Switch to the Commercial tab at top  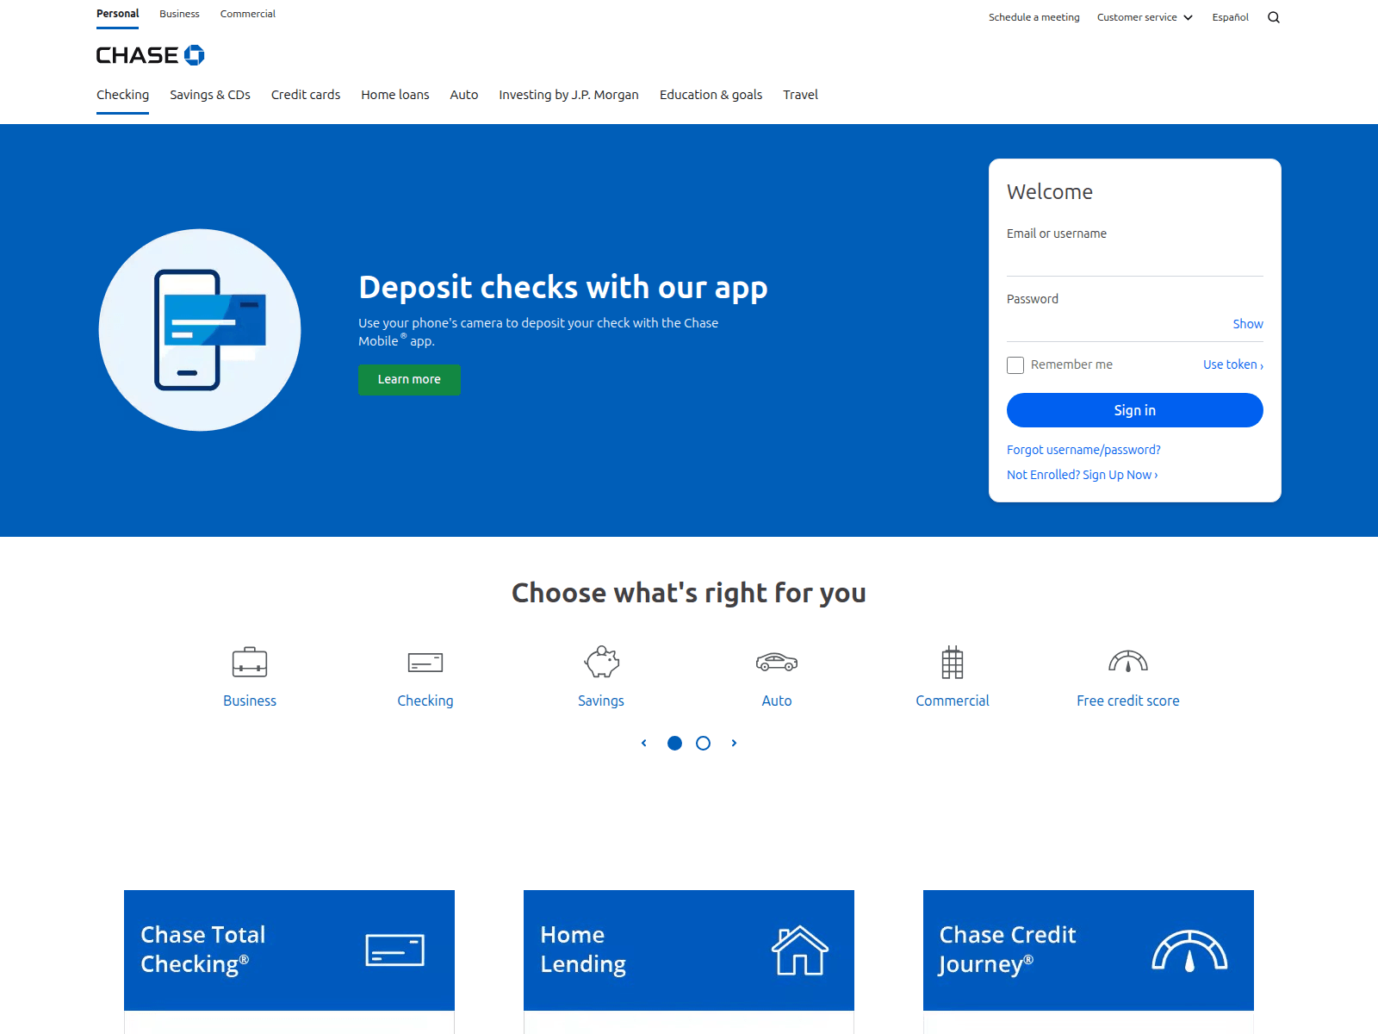pyautogui.click(x=248, y=14)
